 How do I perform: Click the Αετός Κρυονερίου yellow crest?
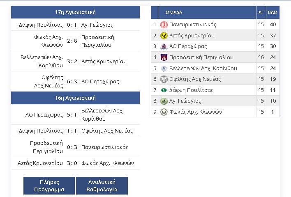click(x=164, y=35)
